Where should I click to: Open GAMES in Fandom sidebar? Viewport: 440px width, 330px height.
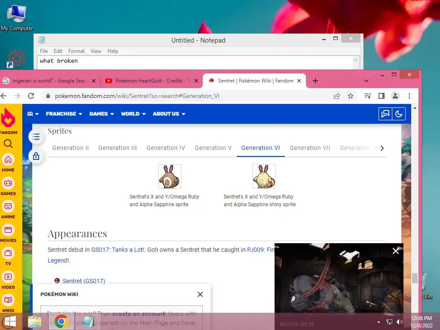coord(8,183)
